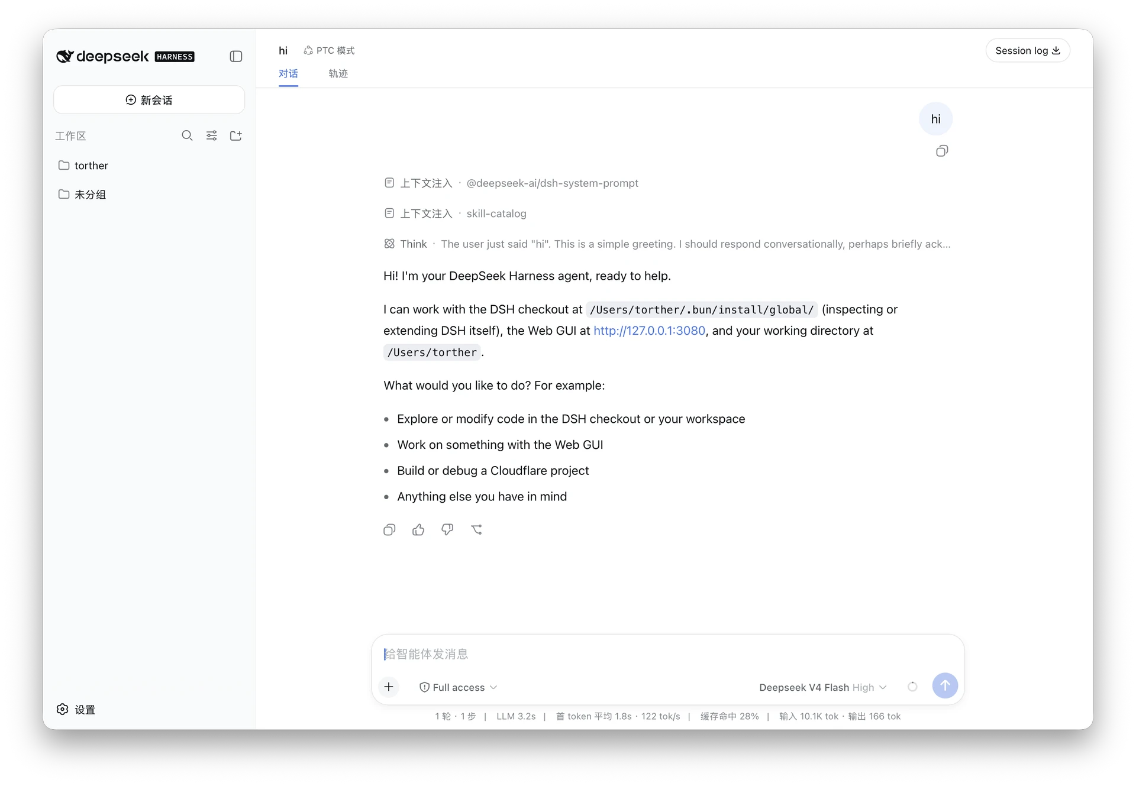Start a new conversation with 新会话
The height and width of the screenshot is (786, 1136).
pyautogui.click(x=149, y=99)
